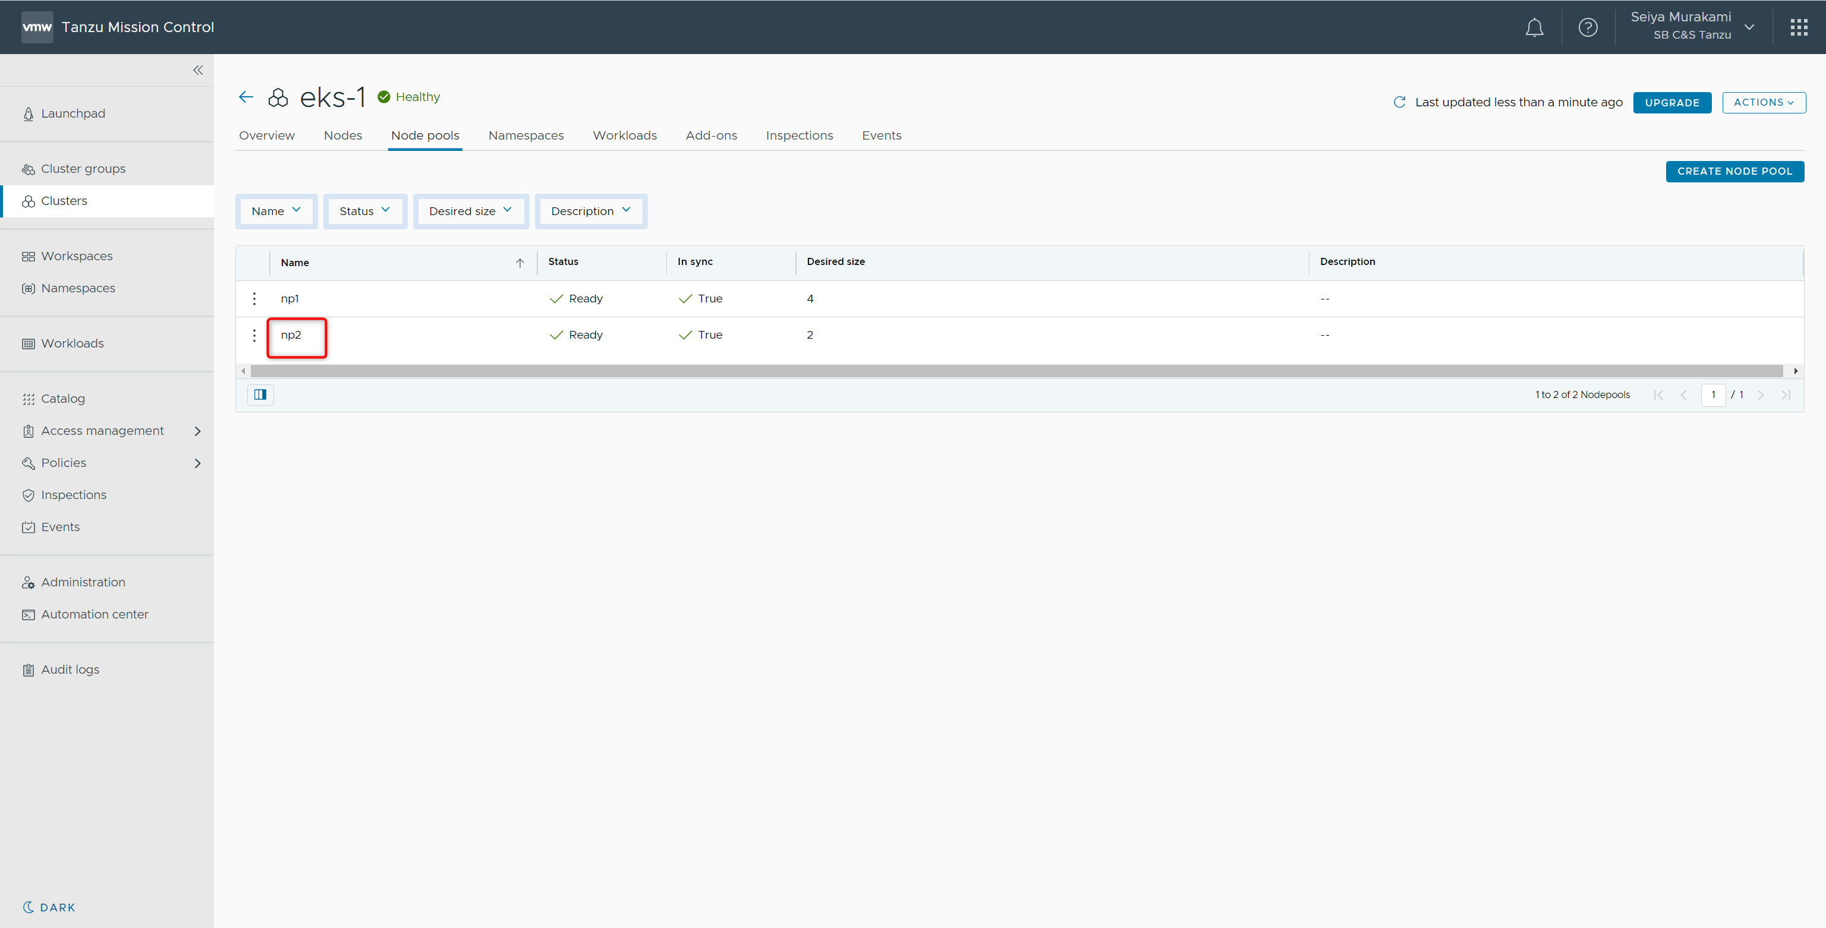Toggle the column visibility picker button

click(260, 394)
